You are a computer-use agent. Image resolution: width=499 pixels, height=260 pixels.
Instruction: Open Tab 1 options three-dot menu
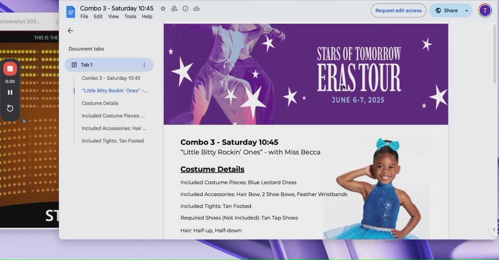tap(144, 65)
